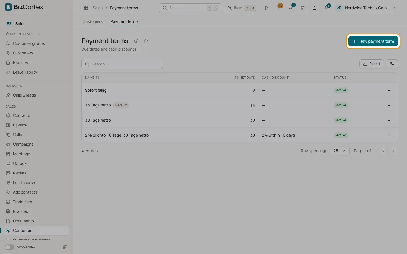The height and width of the screenshot is (254, 407).
Task: Switch to the Customers tab
Action: 92,21
